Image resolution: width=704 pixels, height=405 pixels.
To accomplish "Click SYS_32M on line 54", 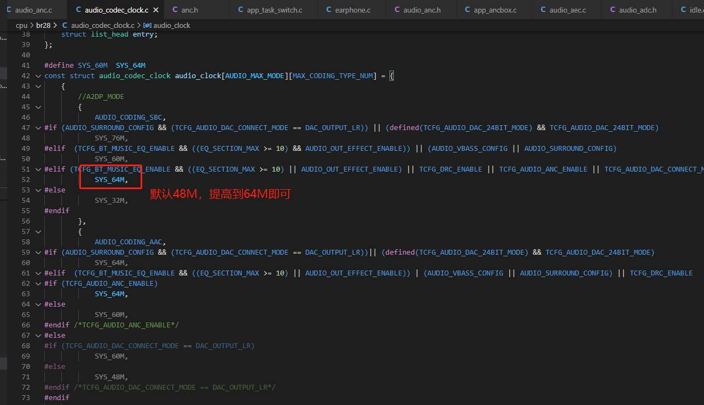I will tap(109, 201).
